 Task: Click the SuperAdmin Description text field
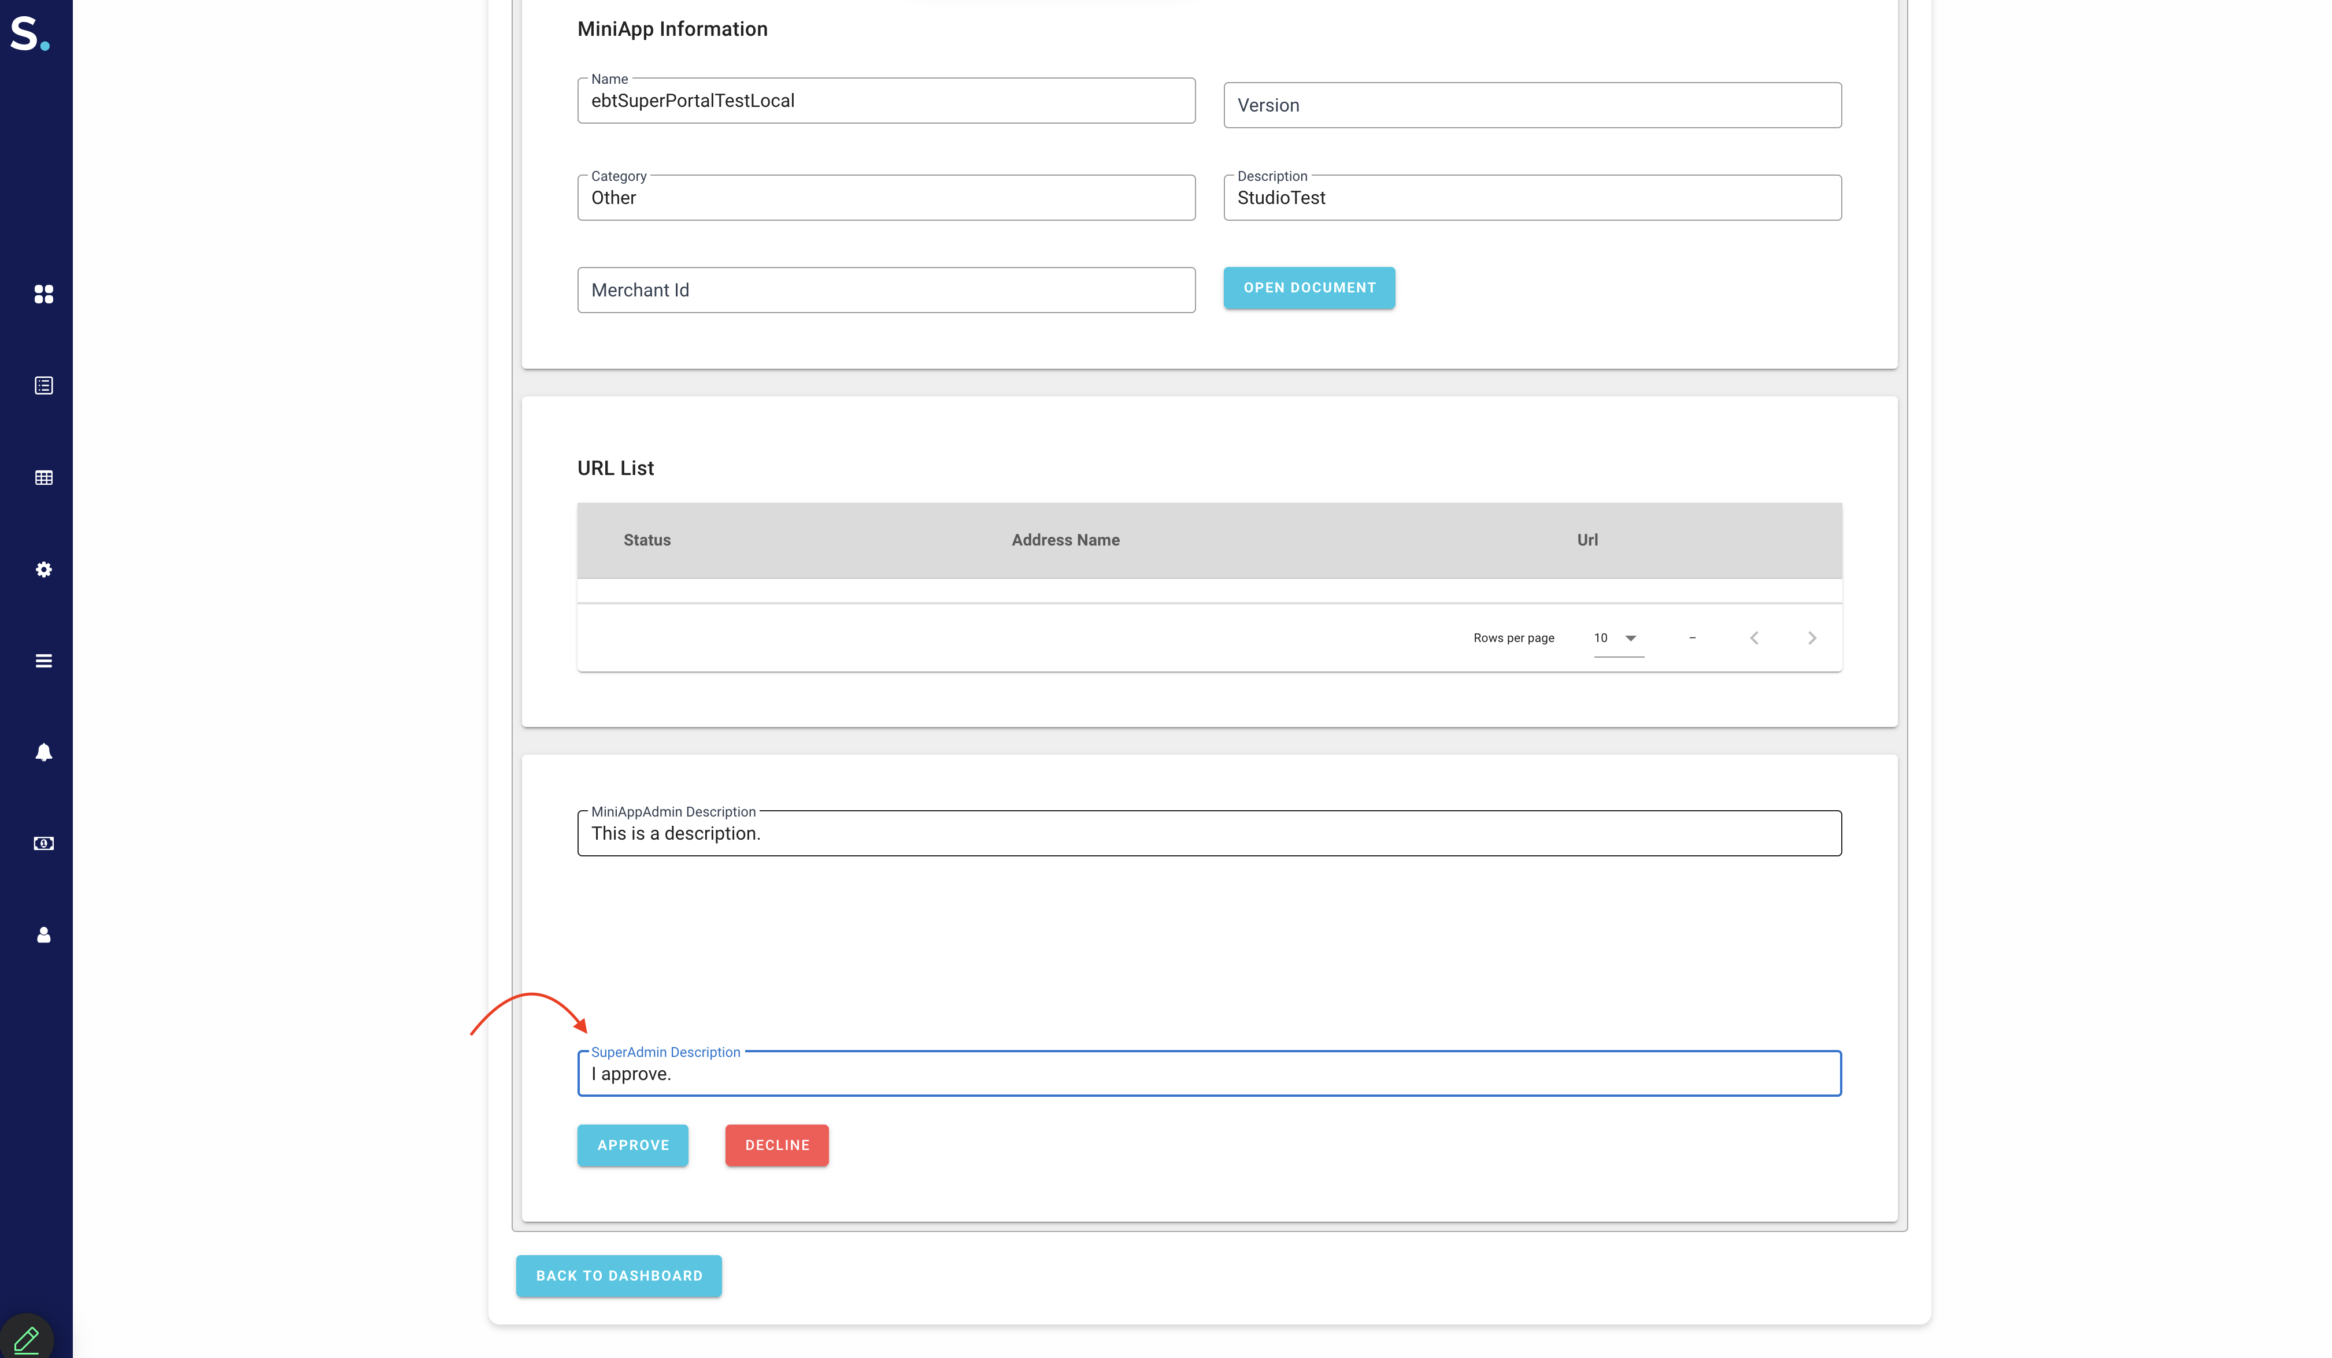[1209, 1074]
